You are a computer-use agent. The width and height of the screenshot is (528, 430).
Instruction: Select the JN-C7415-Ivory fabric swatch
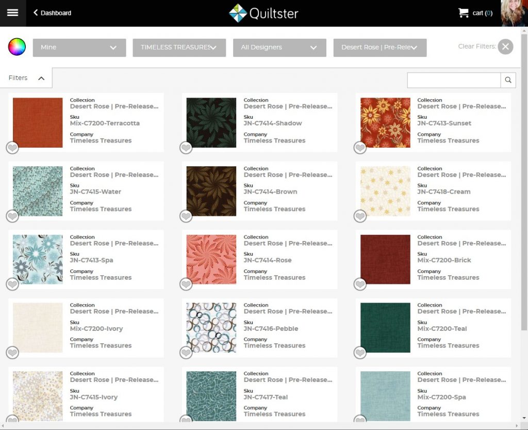38,396
